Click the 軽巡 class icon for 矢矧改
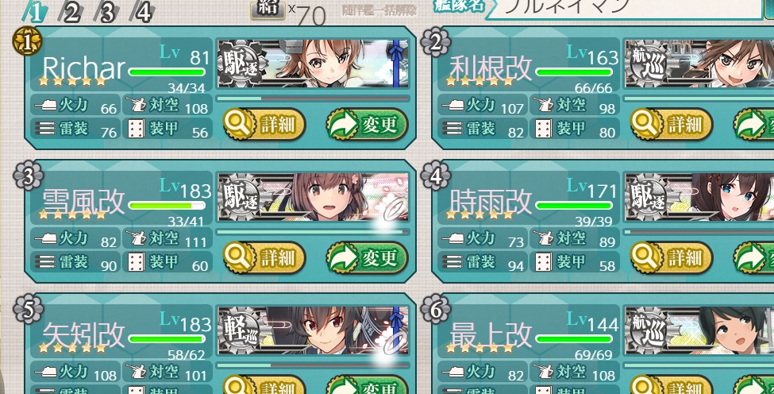 pos(241,331)
